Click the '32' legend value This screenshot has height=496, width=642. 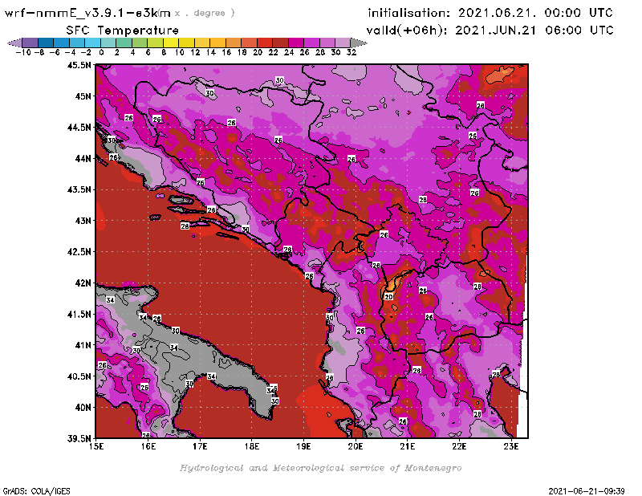coord(351,53)
